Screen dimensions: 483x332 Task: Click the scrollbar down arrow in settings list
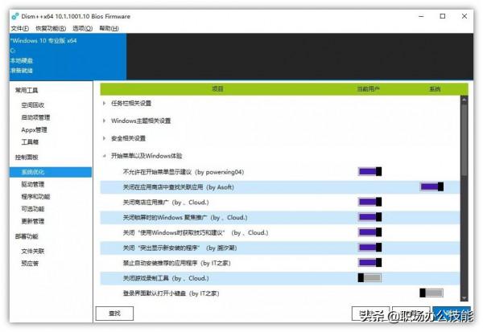pos(464,298)
